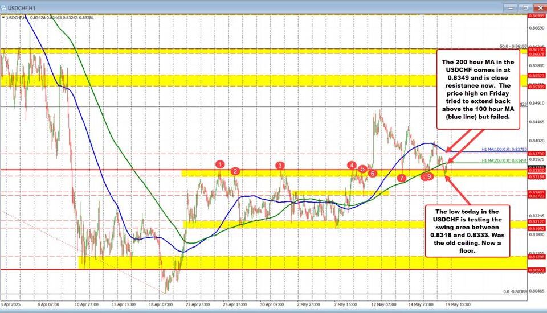Click the 0.82245 price axis value
The width and height of the screenshot is (547, 313).
tap(537, 216)
